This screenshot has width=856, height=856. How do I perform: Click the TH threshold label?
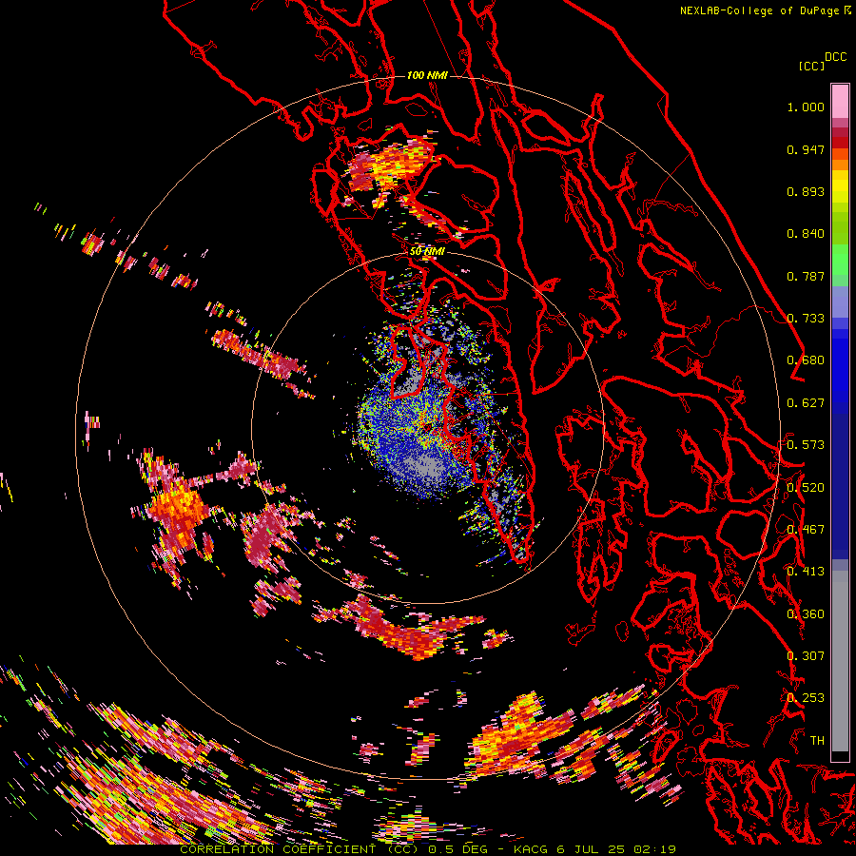817,741
